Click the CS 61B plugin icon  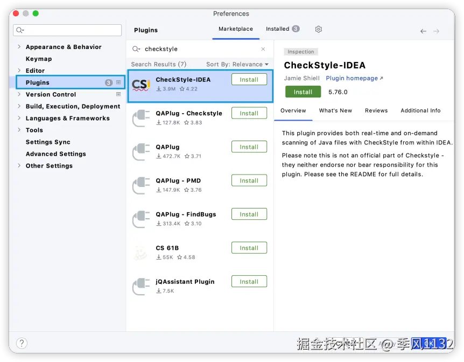click(141, 253)
